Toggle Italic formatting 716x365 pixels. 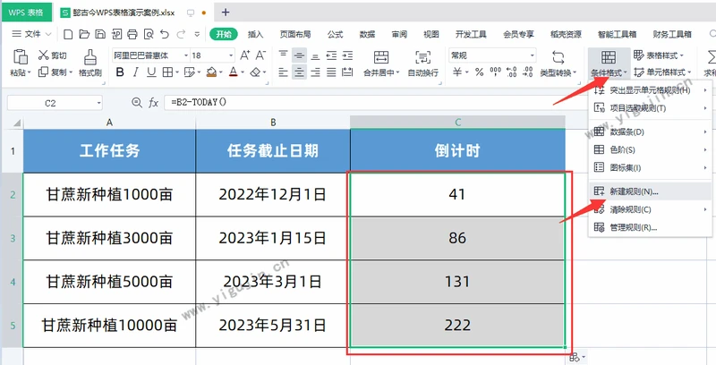[x=136, y=72]
